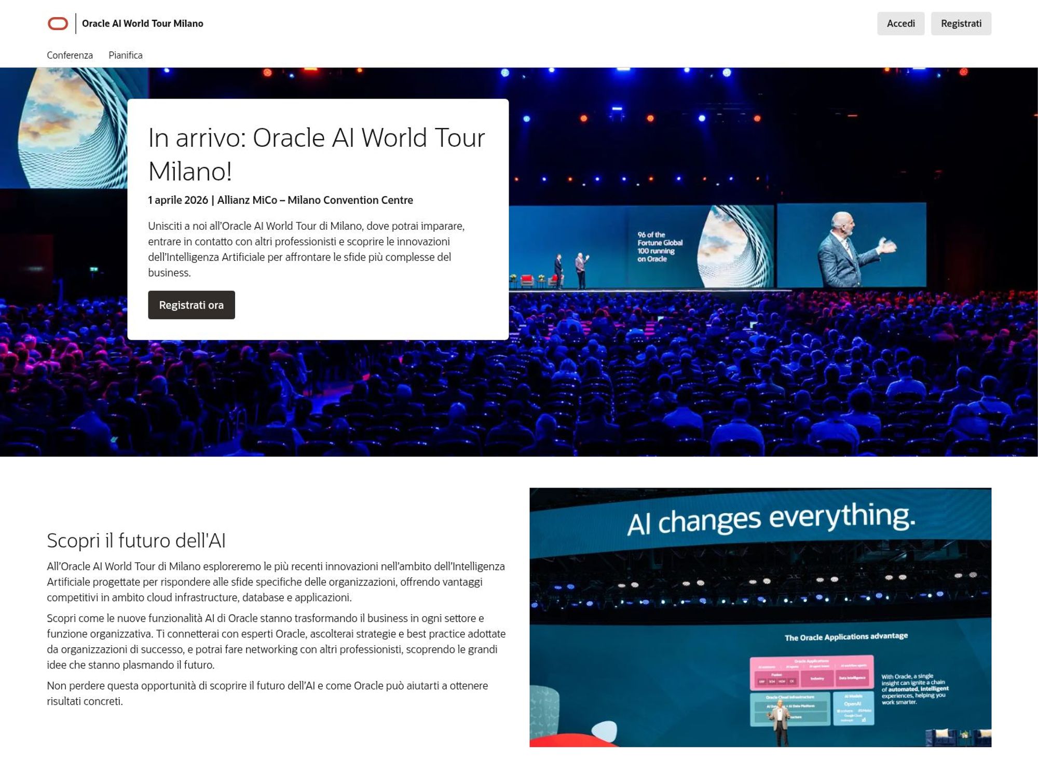
Task: Open the Pianifica menu item
Action: coord(125,55)
